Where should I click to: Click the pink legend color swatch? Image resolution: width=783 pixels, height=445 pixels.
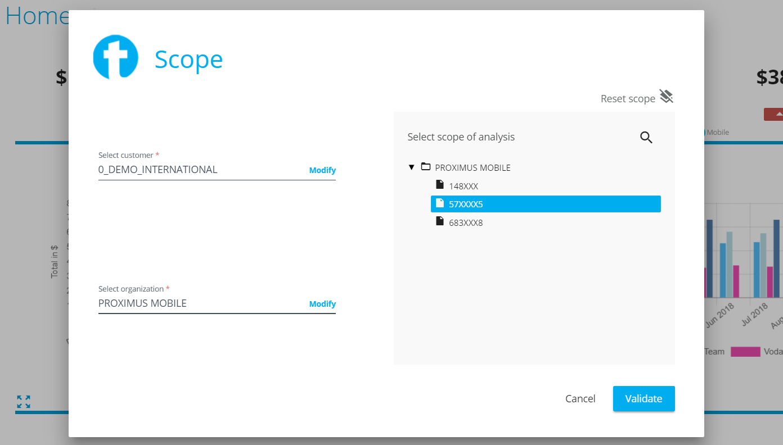point(745,352)
